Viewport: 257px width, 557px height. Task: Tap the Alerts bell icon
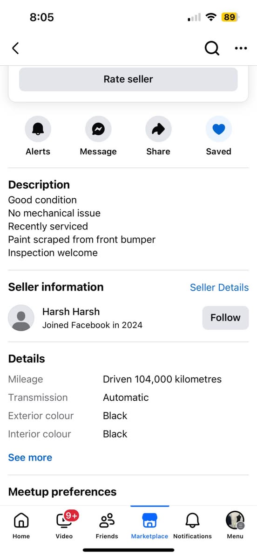[x=38, y=129]
